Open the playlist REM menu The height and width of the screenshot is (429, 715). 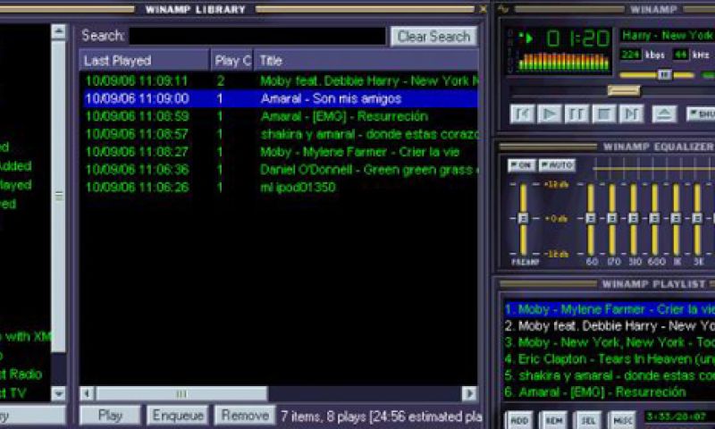(x=553, y=420)
